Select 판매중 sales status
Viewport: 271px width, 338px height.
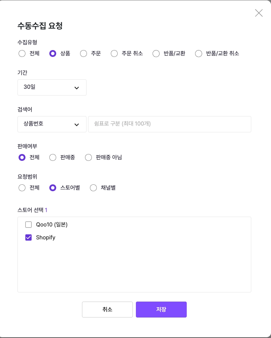click(x=53, y=157)
